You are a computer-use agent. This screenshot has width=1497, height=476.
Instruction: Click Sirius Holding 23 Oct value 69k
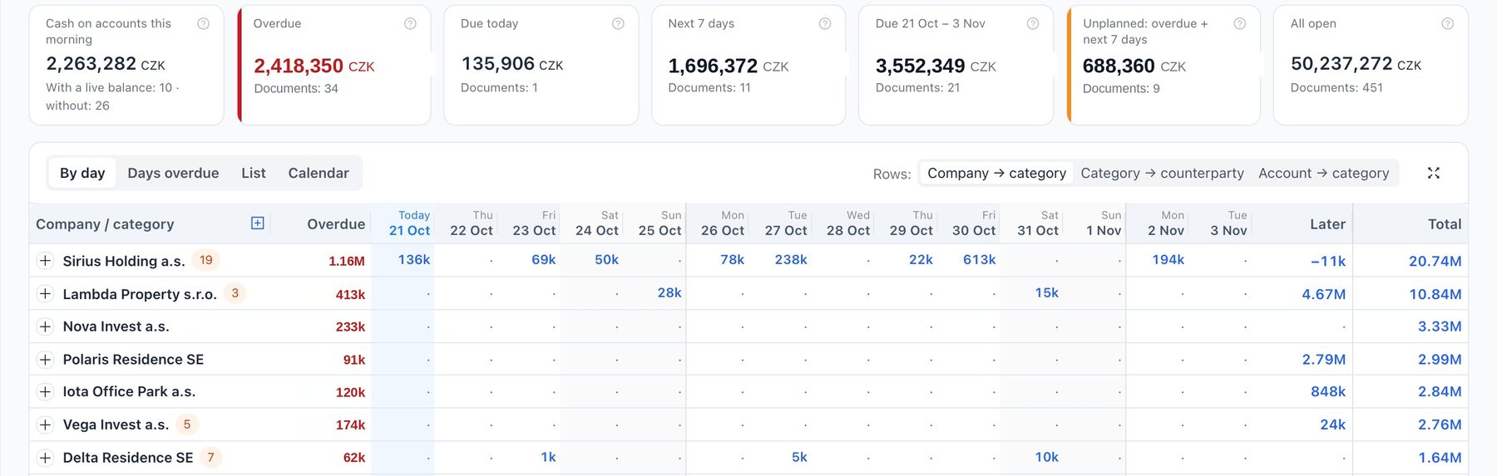544,260
